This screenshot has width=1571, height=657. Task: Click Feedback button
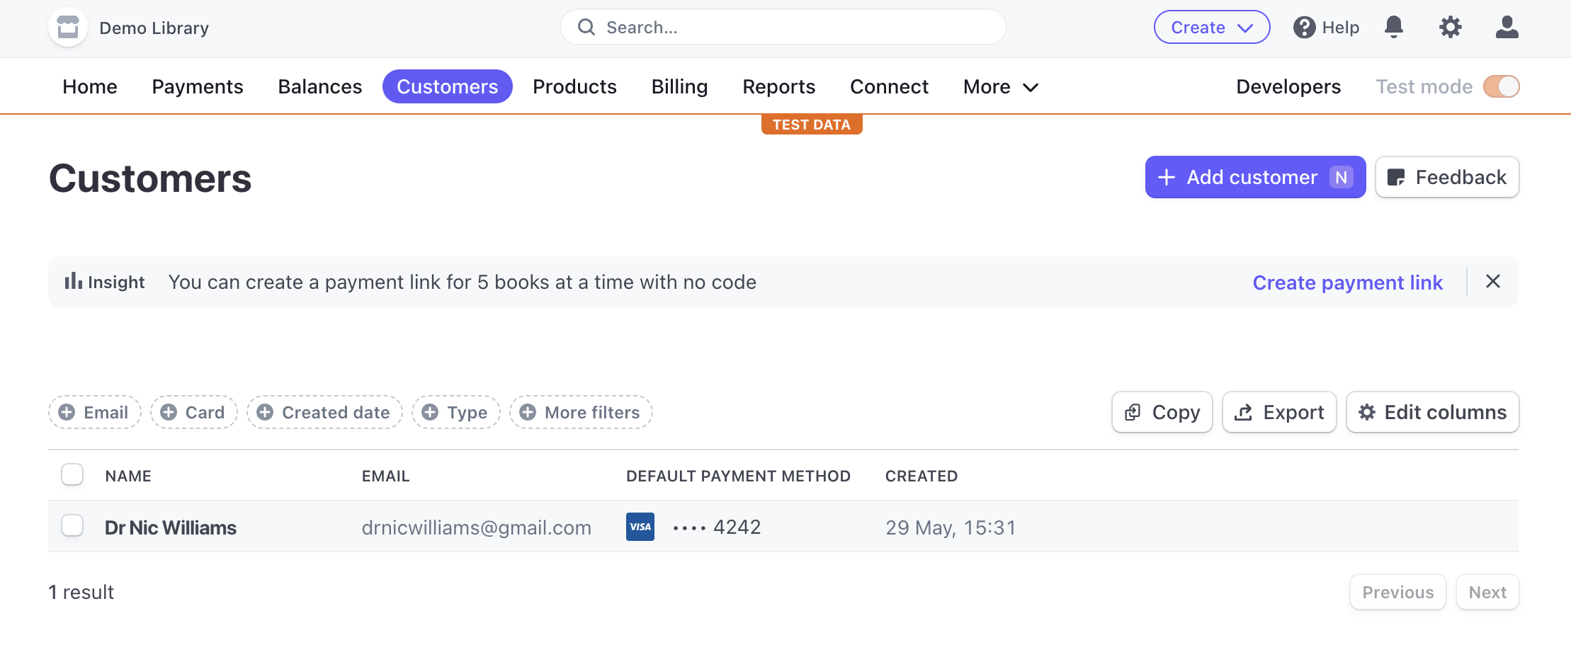click(x=1447, y=177)
